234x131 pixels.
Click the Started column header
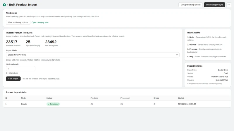[181, 98]
